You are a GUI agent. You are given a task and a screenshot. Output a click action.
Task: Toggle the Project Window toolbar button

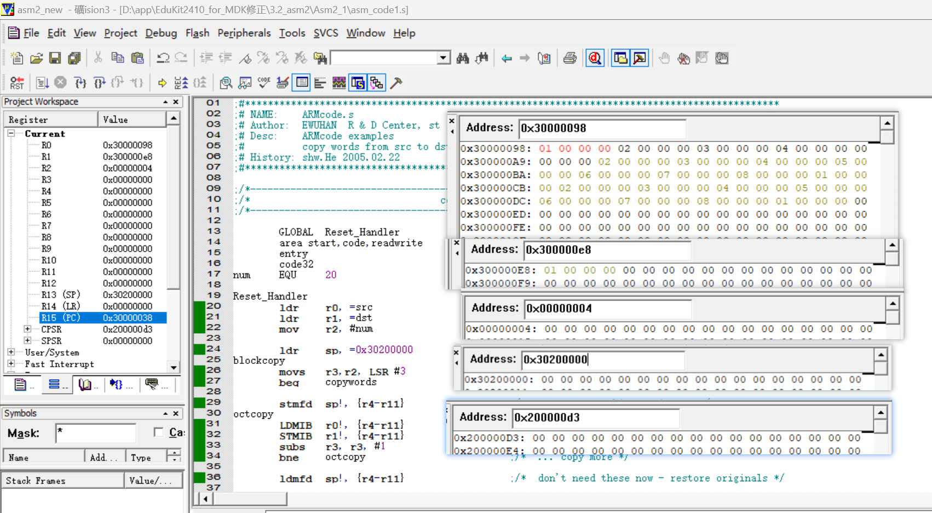(x=620, y=58)
